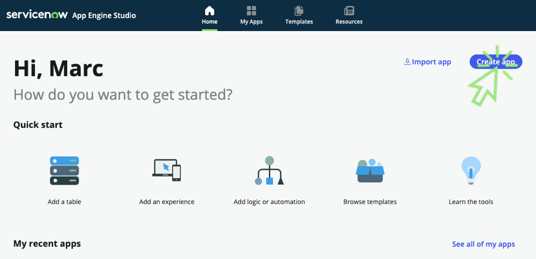Select the "Add logic or automation" label

[269, 202]
